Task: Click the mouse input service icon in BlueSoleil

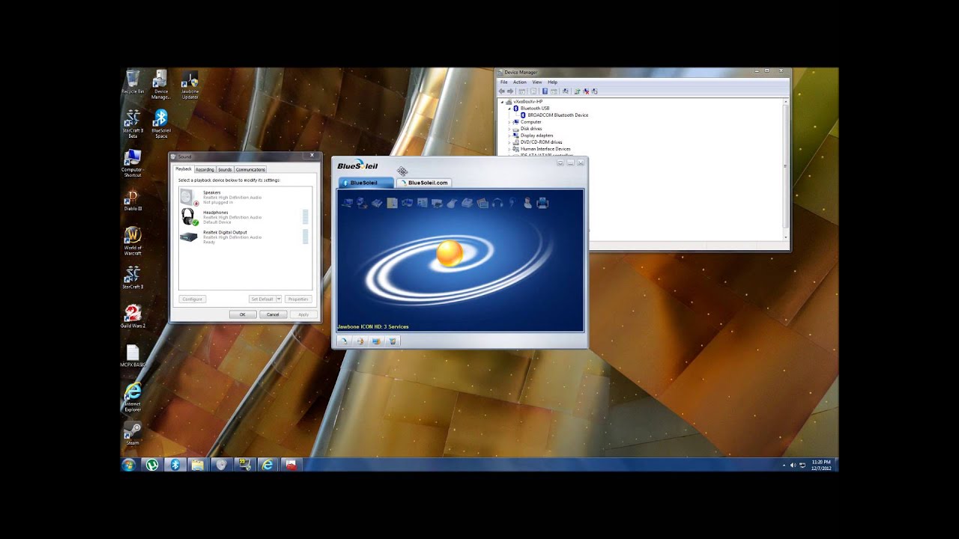Action: pos(452,203)
